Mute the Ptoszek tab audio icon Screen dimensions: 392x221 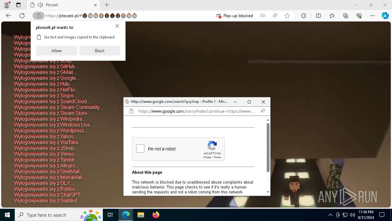pos(40,5)
